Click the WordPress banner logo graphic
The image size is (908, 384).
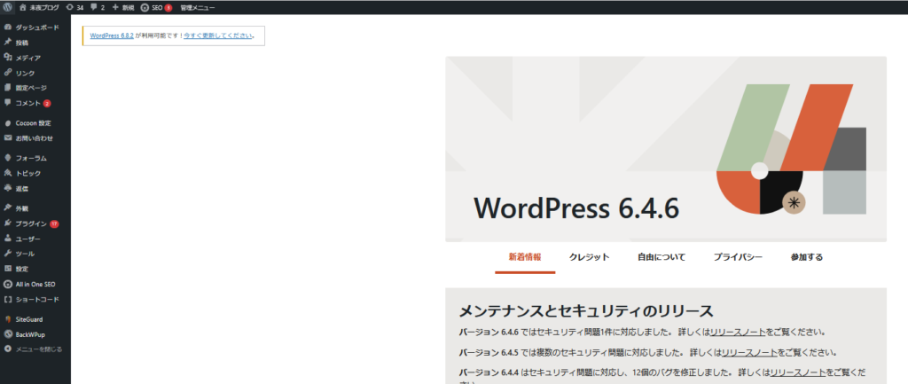(791, 149)
